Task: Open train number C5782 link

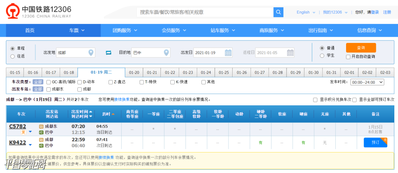Action: 18,126
